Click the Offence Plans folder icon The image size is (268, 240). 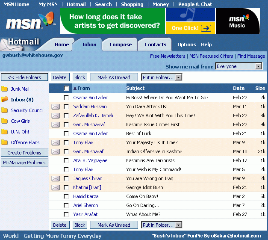[x=4, y=142]
